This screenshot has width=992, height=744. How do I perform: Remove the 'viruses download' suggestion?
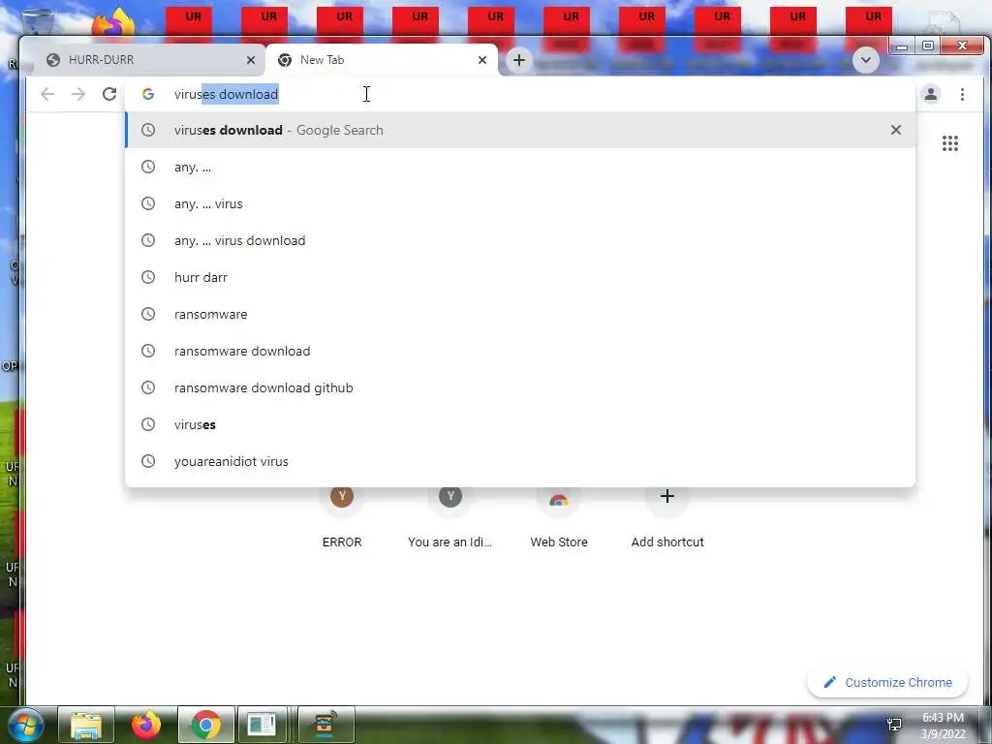tap(896, 130)
